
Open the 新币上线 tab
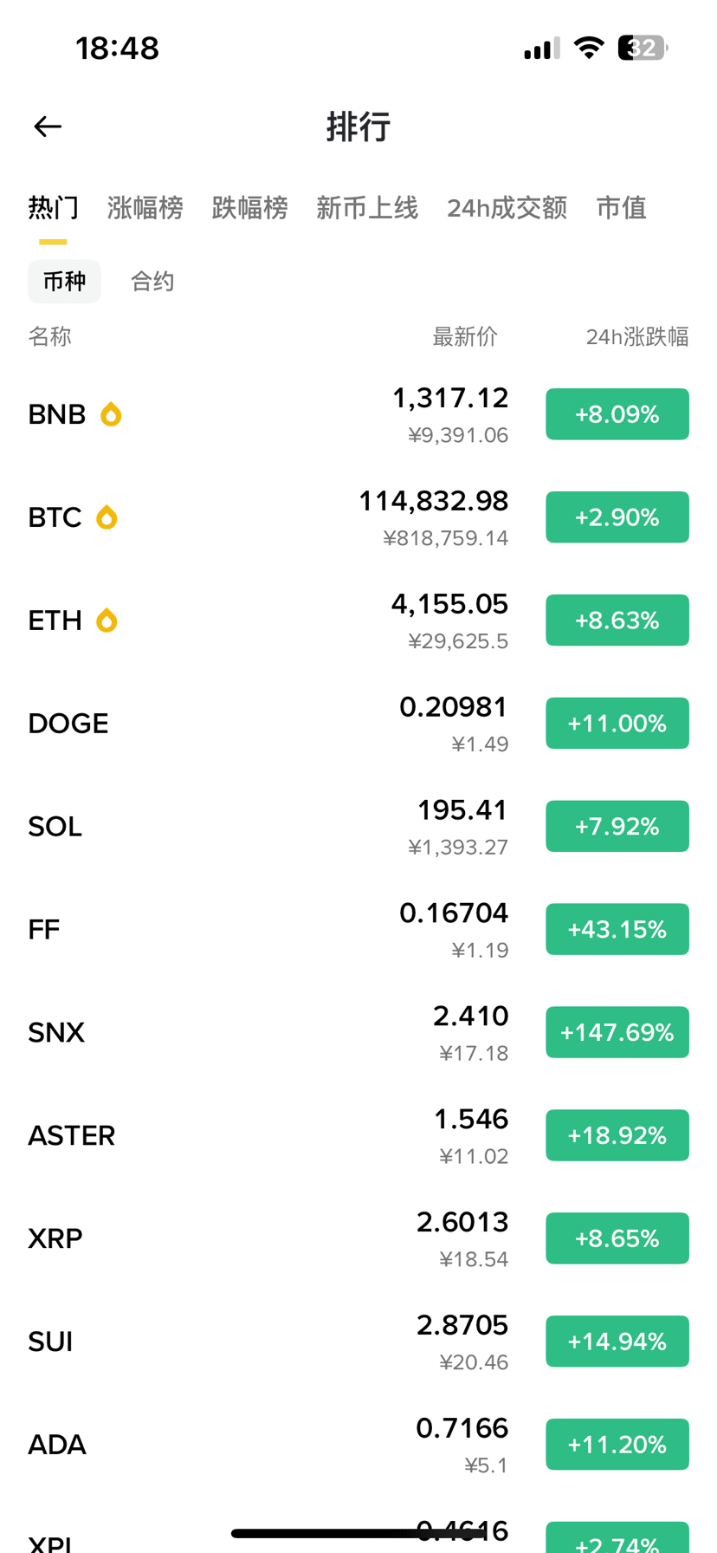tap(367, 208)
